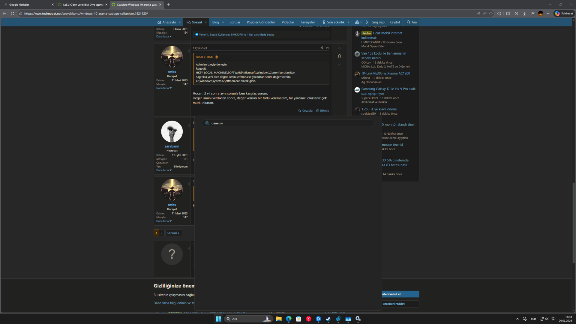Expand 'Daha fazla' under zarabann's profile
Screen dimensions: 576x324
coord(164,170)
